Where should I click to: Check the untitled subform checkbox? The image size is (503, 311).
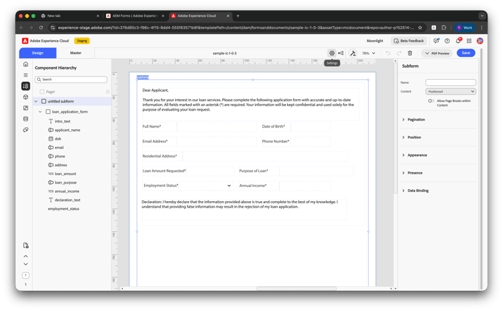click(44, 101)
